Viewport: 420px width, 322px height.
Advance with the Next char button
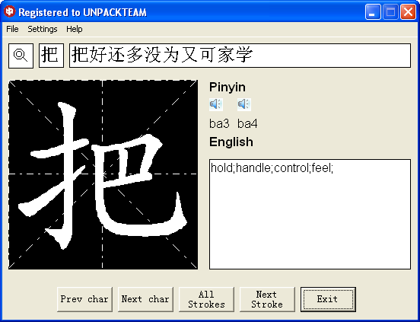point(145,299)
